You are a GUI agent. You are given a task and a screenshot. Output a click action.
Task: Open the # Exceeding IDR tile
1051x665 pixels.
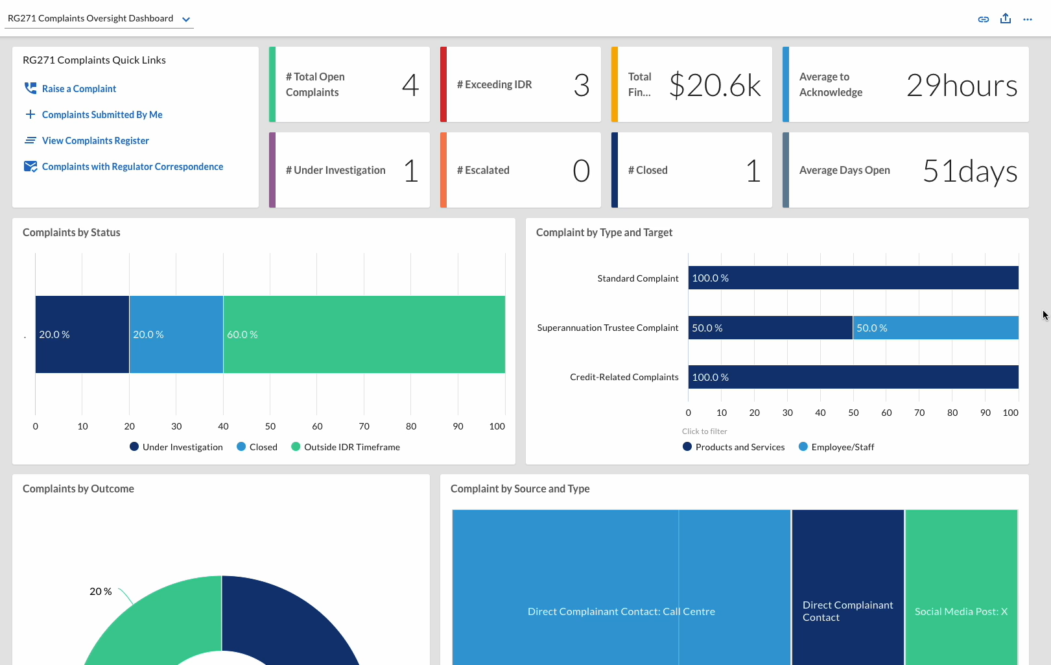coord(521,84)
